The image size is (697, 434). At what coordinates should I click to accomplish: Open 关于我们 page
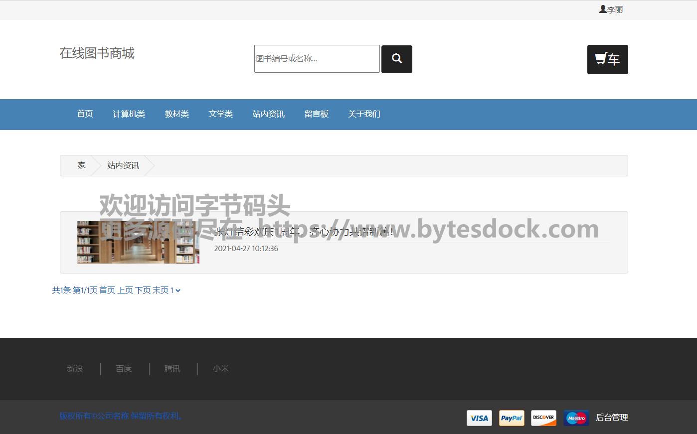tap(364, 114)
